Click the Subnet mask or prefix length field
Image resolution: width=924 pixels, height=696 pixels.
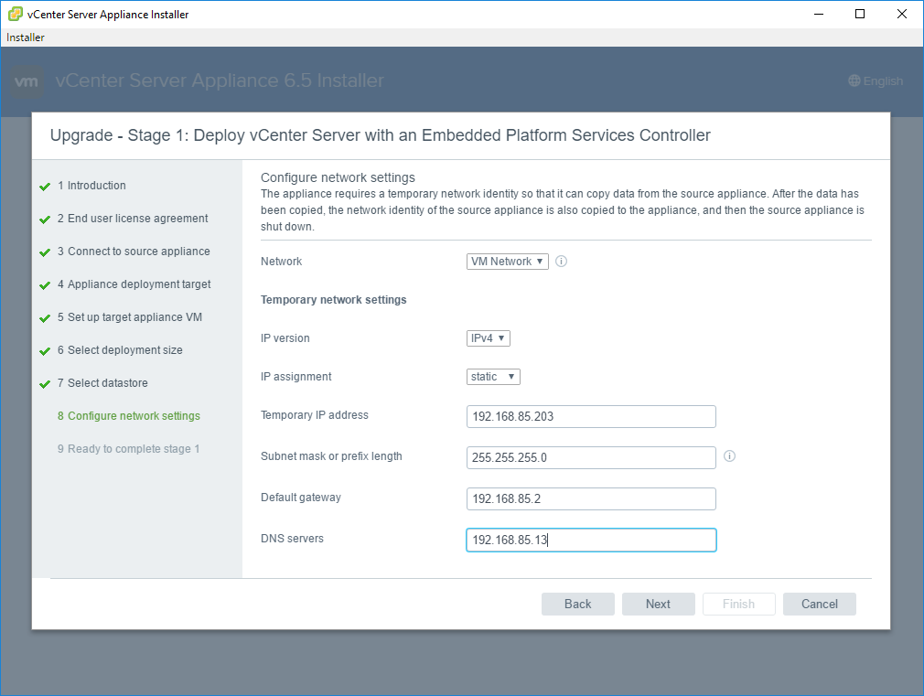591,458
